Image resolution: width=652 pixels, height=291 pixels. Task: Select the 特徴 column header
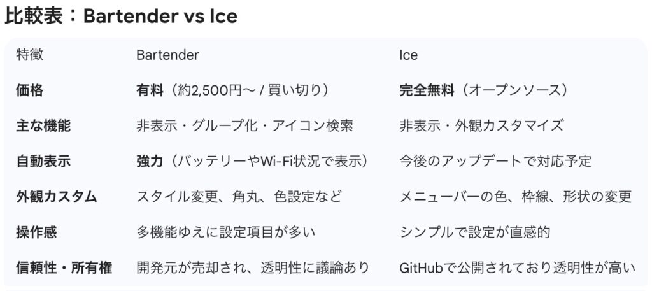click(x=30, y=55)
